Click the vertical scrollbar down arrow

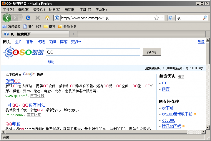coord(208,127)
